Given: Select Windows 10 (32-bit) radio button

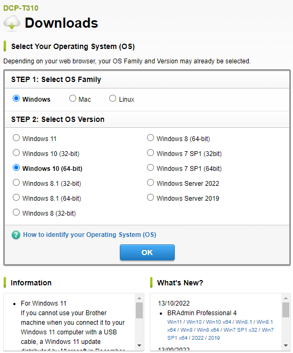Looking at the screenshot, I should pyautogui.click(x=16, y=153).
